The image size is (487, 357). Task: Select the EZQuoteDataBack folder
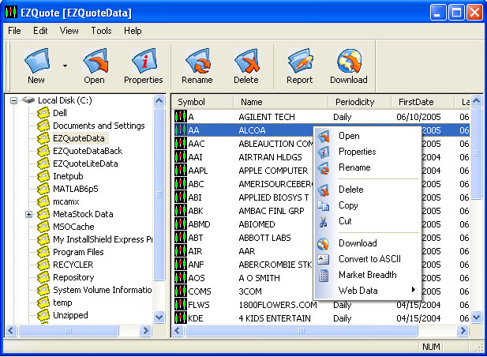coord(88,152)
